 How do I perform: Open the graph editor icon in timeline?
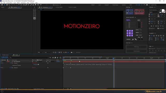(60, 58)
